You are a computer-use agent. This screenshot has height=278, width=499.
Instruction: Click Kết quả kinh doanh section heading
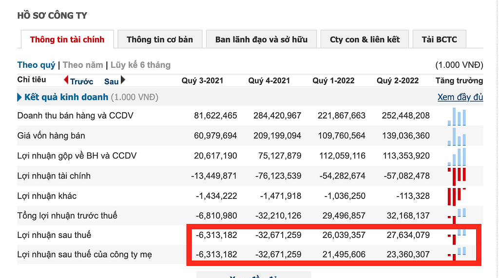tap(66, 97)
